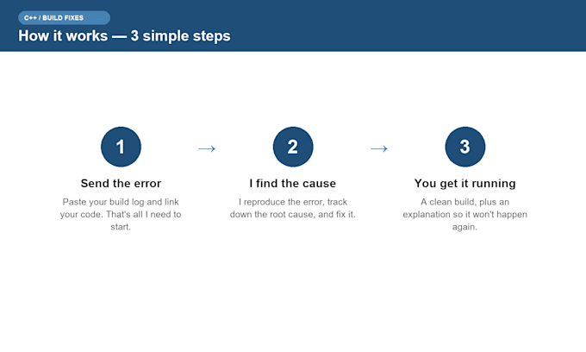Click the step 1 numbered circle
The height and width of the screenshot is (352, 586).
tap(121, 147)
